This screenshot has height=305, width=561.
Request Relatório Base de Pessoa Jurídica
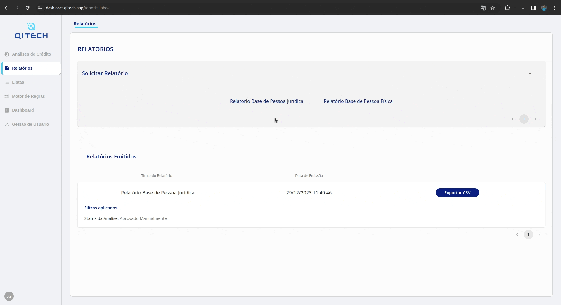(266, 101)
